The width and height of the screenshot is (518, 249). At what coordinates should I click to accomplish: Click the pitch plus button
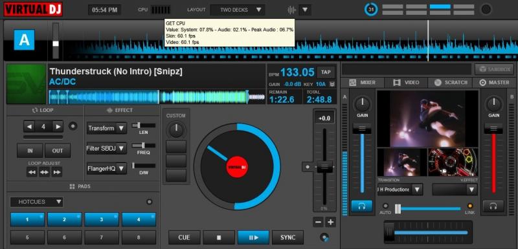[331, 222]
